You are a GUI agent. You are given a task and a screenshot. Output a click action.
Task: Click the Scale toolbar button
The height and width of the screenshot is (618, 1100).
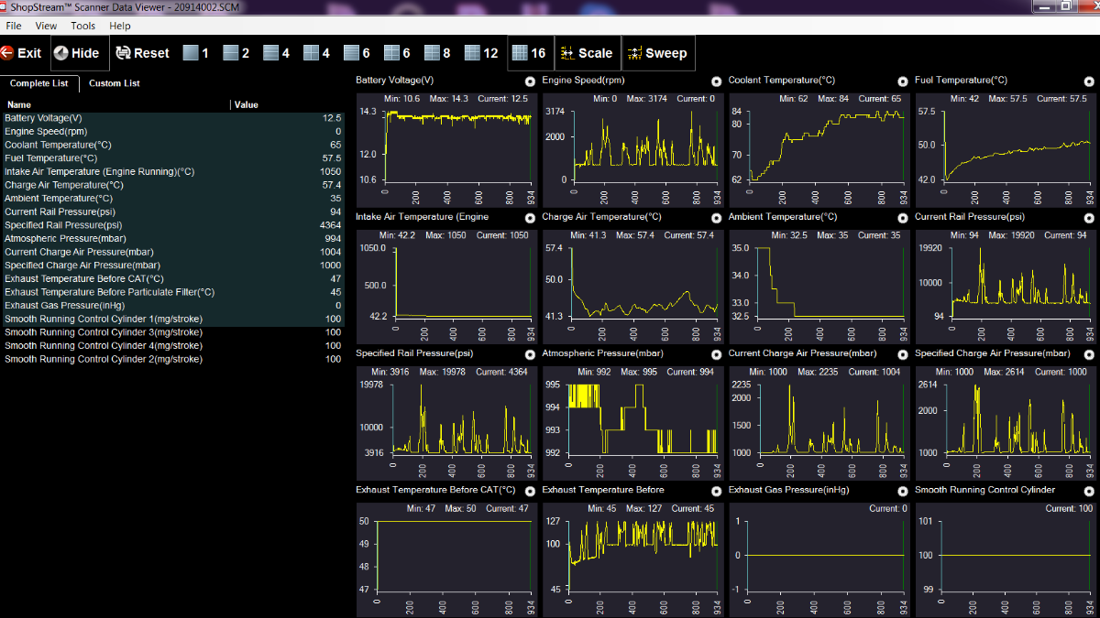(x=586, y=53)
